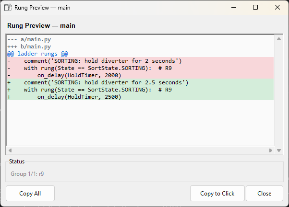Click the Rung Preview window title icon
Screen dimensions: 289x207
tap(8, 8)
